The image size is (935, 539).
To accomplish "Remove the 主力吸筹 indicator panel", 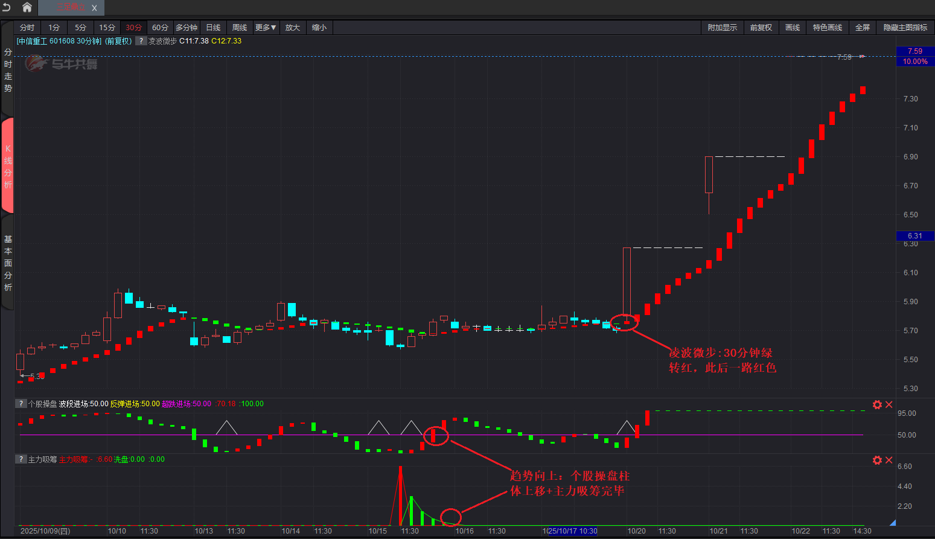I will click(889, 460).
